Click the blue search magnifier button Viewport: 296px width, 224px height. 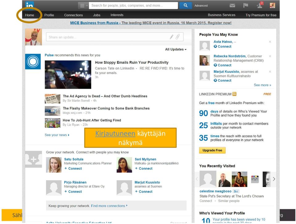(186, 6)
